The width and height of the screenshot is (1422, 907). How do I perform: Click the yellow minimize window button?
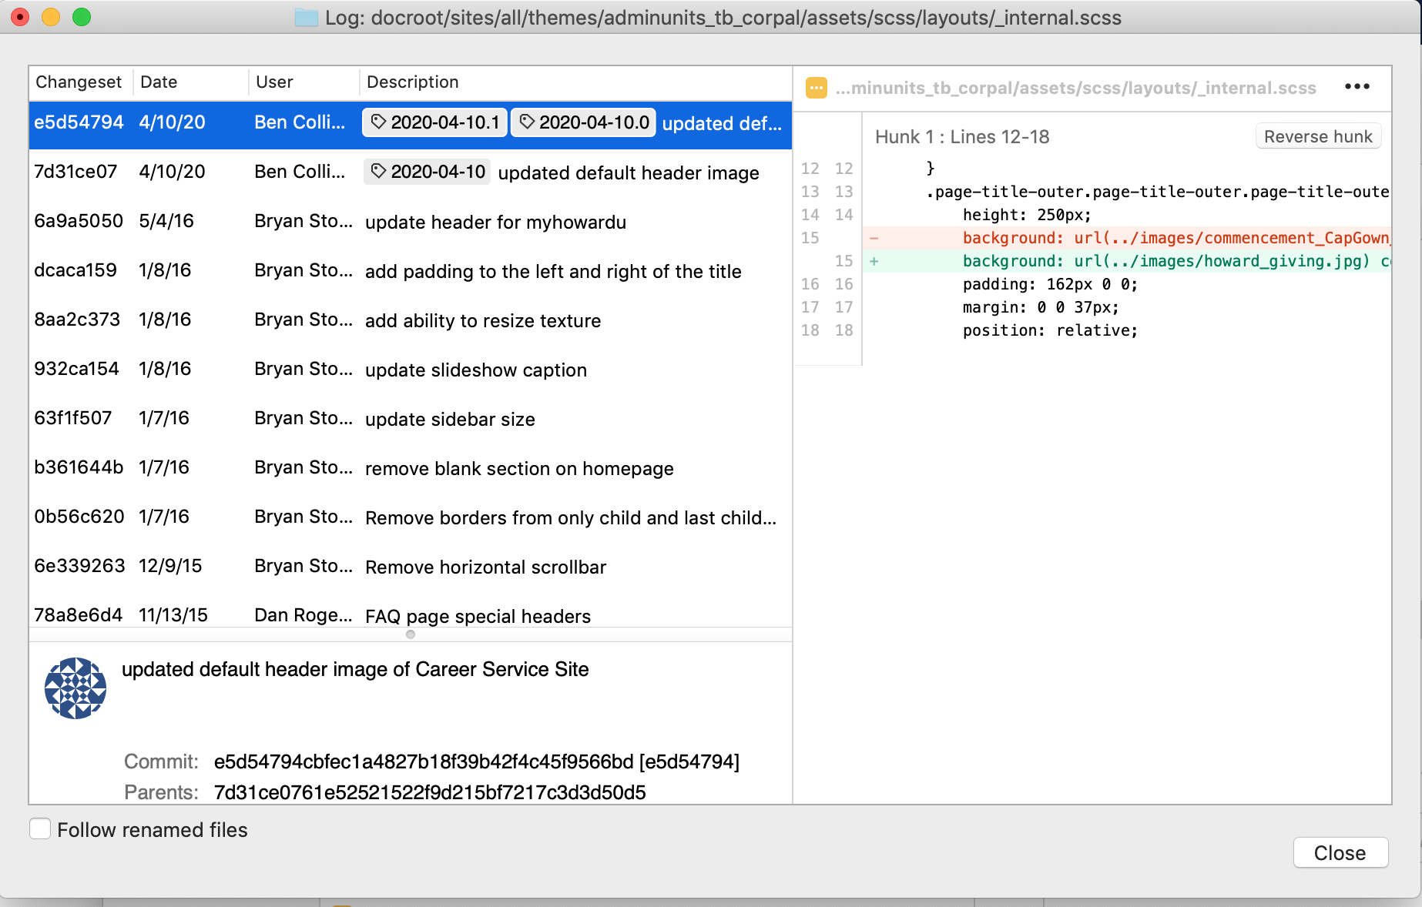point(51,17)
